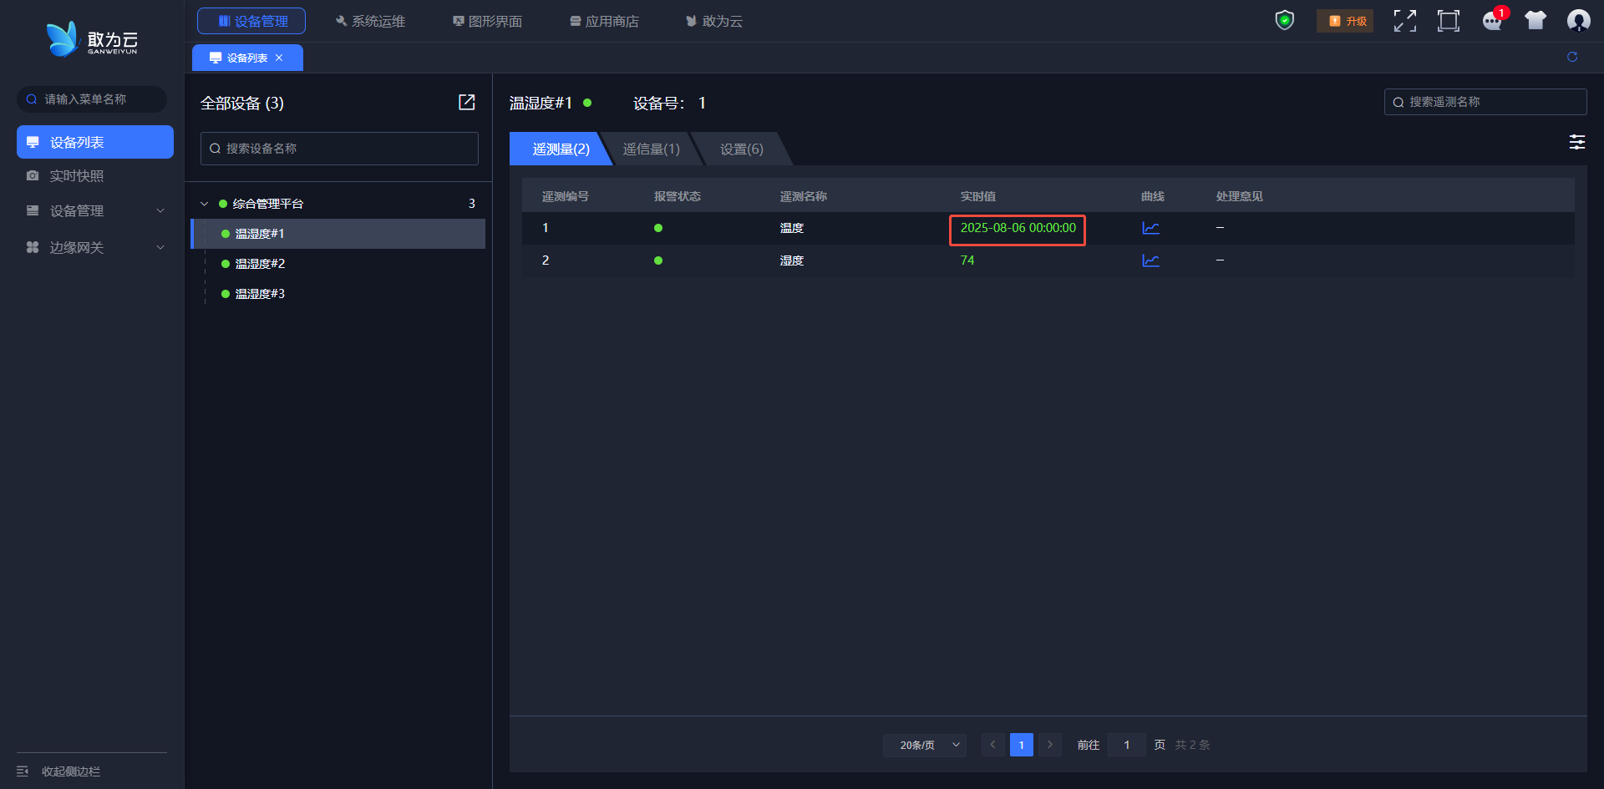The image size is (1604, 789).
Task: Open the message notifications chat icon
Action: point(1492,21)
